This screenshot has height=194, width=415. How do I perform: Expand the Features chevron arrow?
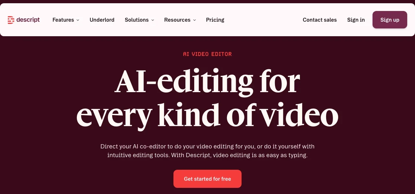click(78, 20)
